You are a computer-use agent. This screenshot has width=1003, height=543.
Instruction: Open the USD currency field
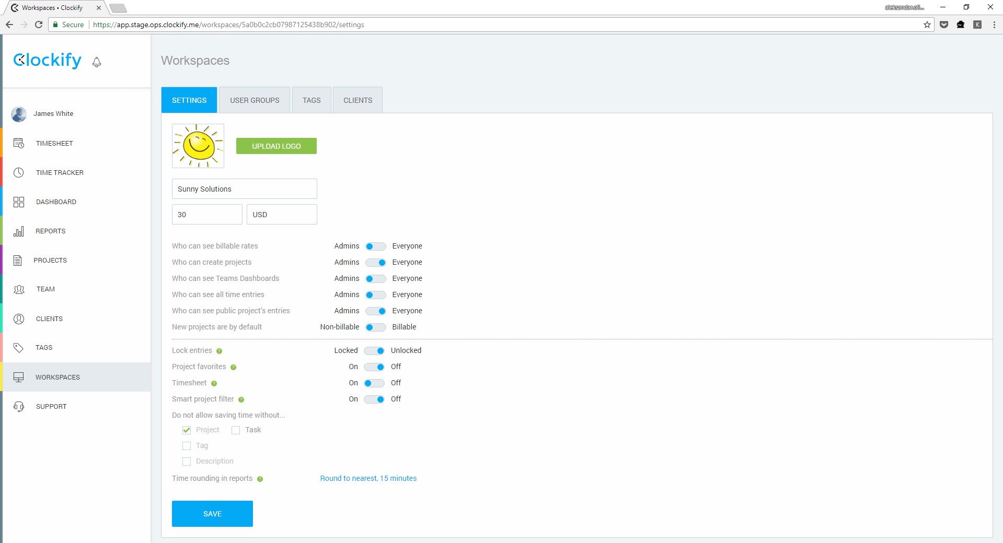[281, 215]
